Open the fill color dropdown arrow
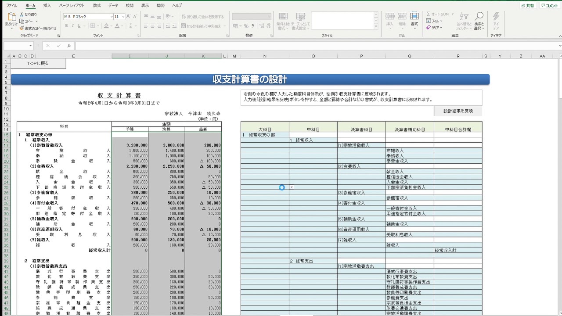 [x=111, y=26]
